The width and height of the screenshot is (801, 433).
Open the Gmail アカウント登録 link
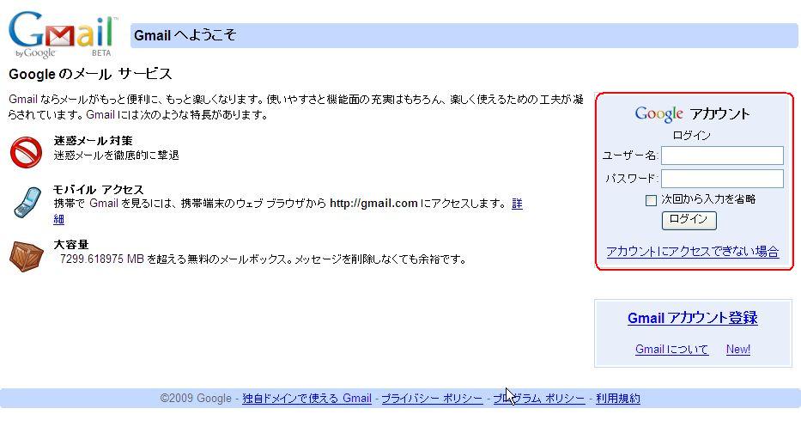tap(692, 318)
